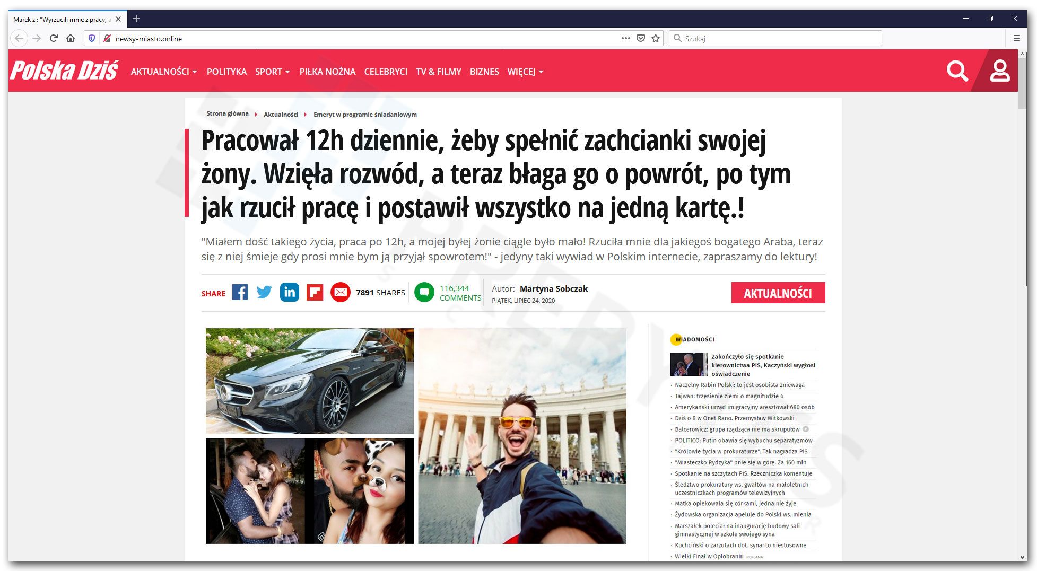Share article via Twitter bird icon
This screenshot has height=571, width=1037.
coord(264,292)
